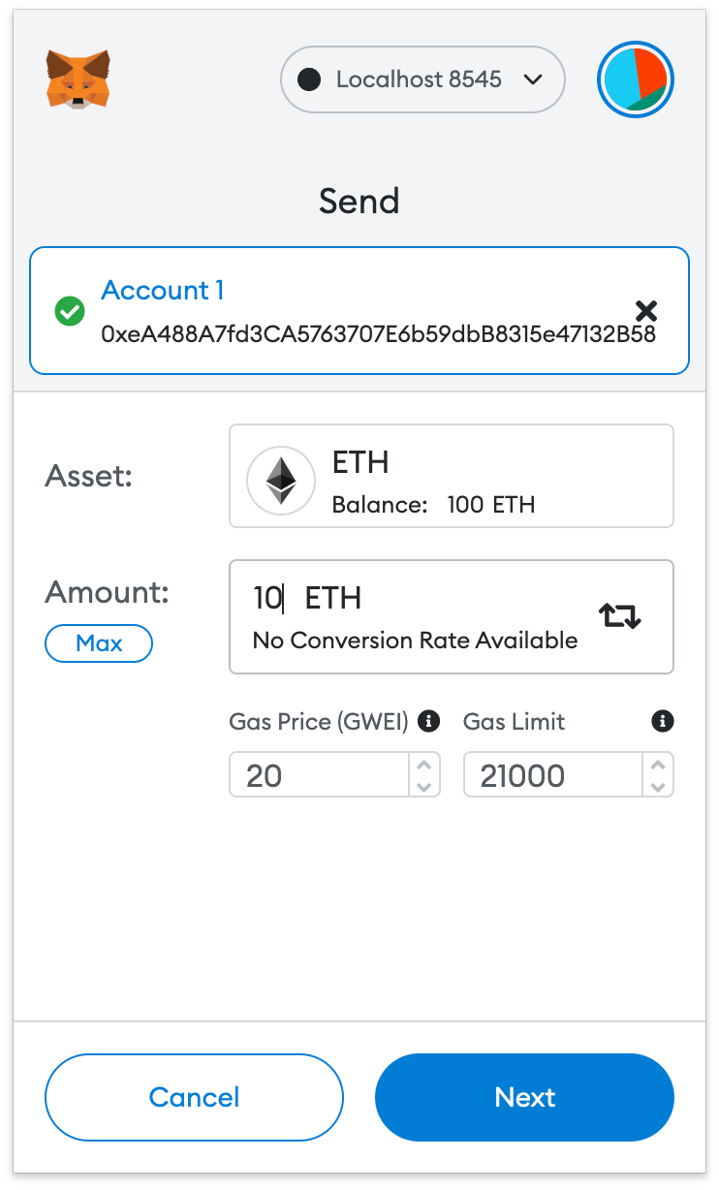719x1190 pixels.
Task: Show Gas Limit info tooltip icon
Action: (663, 721)
